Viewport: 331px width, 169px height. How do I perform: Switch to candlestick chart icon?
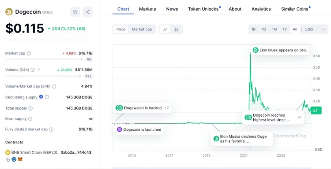click(177, 29)
